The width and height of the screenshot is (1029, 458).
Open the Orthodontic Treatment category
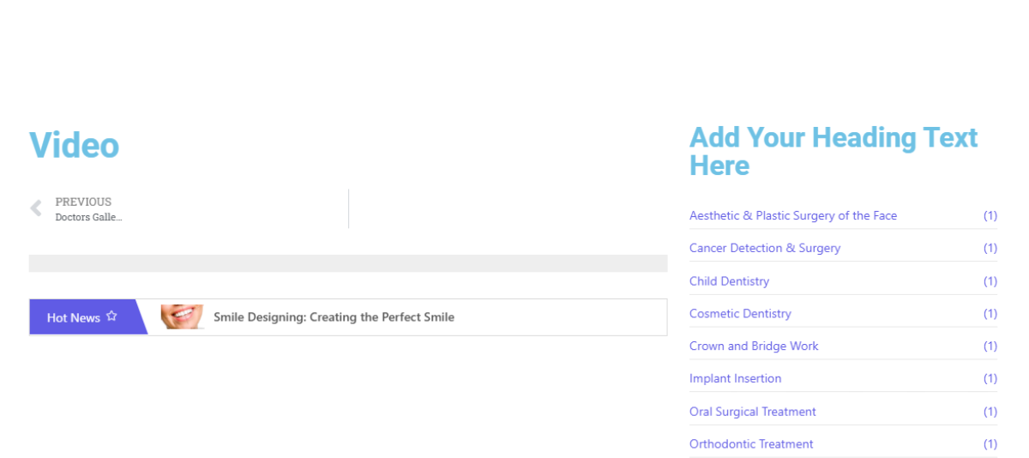(751, 443)
